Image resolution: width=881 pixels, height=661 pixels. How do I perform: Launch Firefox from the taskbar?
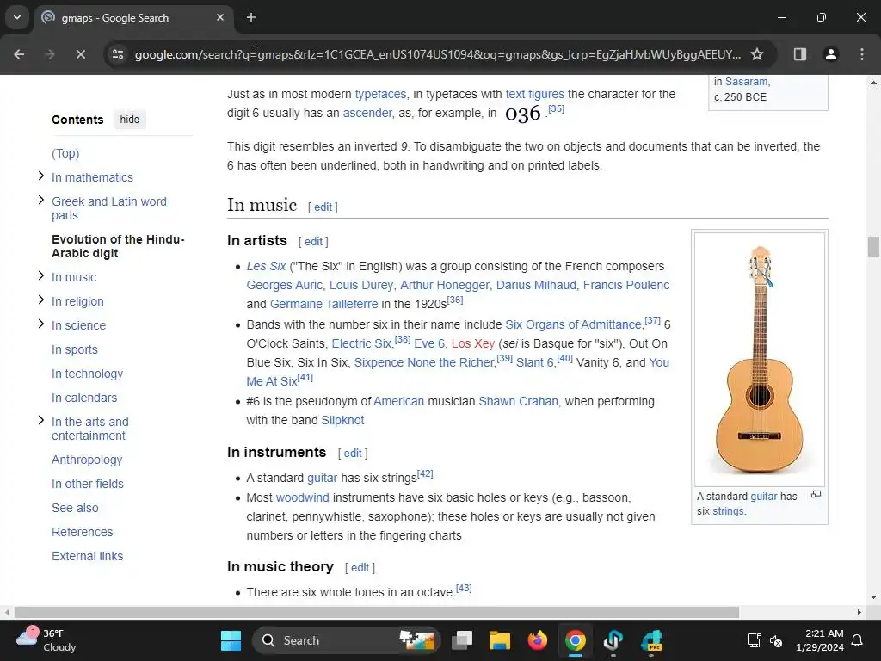pyautogui.click(x=538, y=640)
